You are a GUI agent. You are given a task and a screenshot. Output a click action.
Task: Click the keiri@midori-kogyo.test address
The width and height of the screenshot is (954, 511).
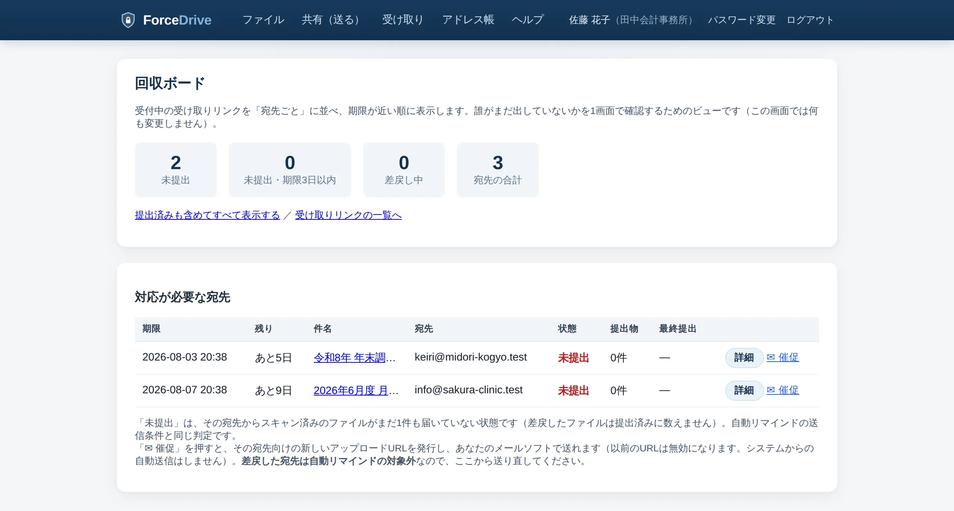pyautogui.click(x=471, y=358)
